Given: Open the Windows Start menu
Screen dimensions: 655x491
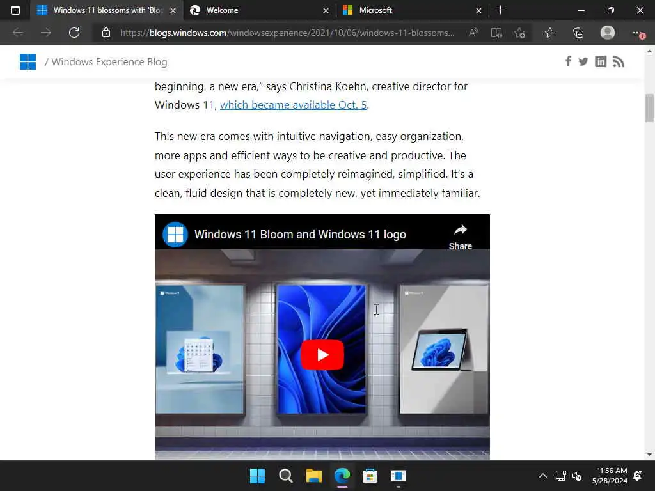Looking at the screenshot, I should click(x=257, y=476).
